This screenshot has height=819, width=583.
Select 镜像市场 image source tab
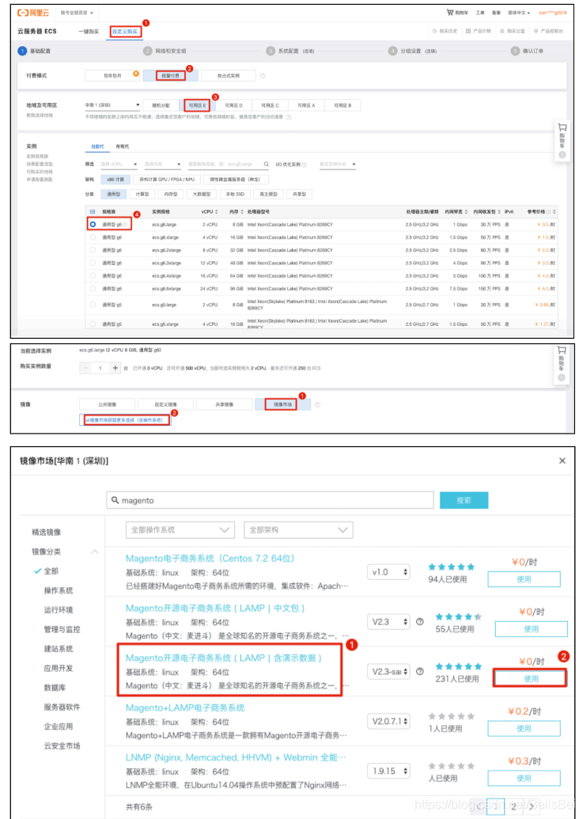tap(282, 404)
